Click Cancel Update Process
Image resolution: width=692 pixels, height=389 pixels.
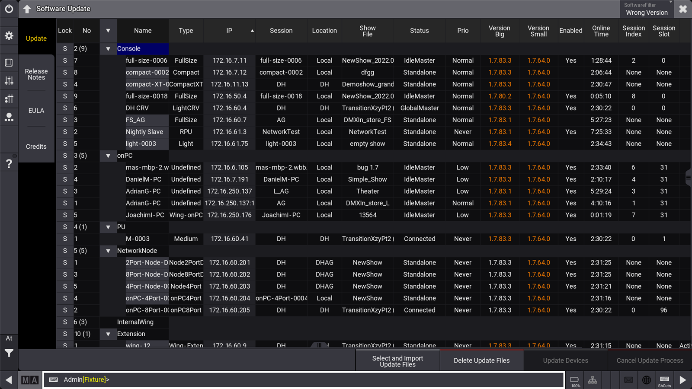650,360
